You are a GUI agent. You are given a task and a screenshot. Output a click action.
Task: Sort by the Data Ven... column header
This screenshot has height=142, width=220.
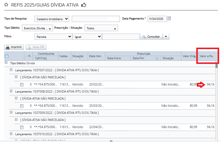96,56
